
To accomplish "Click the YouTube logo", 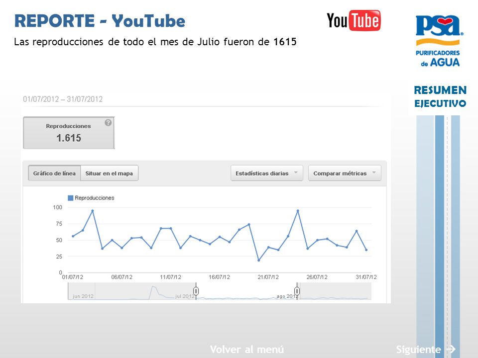I will (x=354, y=20).
